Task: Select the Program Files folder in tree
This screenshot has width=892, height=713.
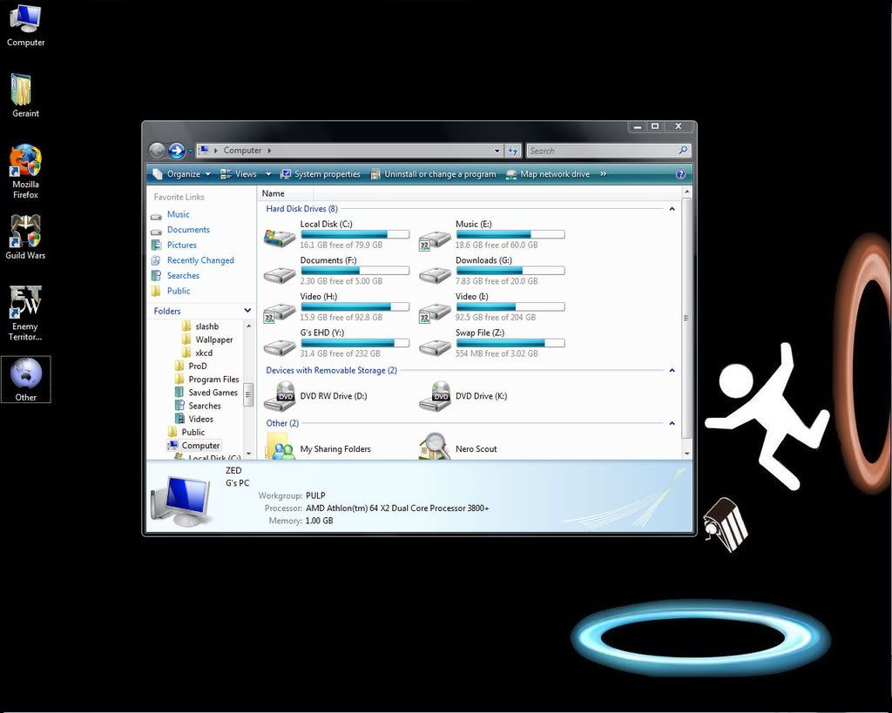Action: [x=213, y=380]
